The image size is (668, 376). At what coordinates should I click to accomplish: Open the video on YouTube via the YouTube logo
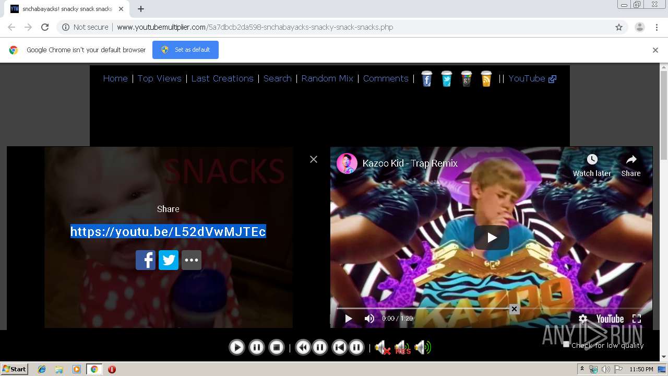pos(610,319)
